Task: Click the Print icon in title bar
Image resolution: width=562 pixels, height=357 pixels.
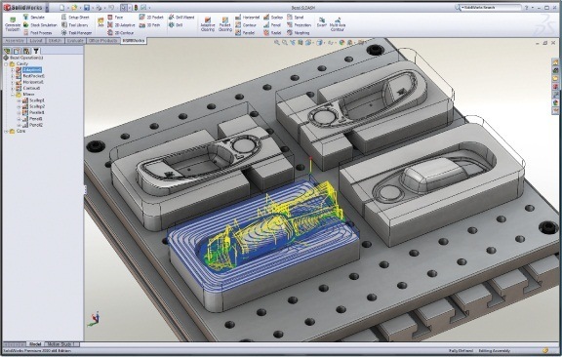Action: tap(99, 7)
